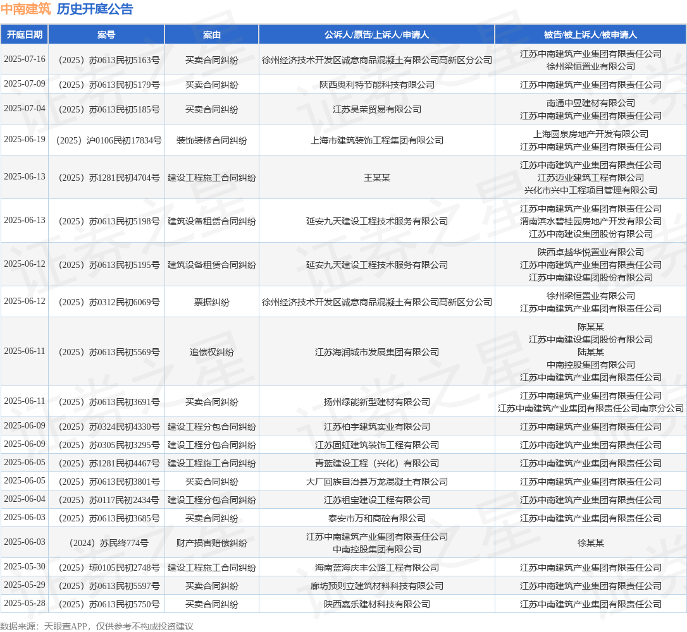Screen dimensions: 687x632
Task: Click defendant 陈某某
Action: click(x=591, y=327)
